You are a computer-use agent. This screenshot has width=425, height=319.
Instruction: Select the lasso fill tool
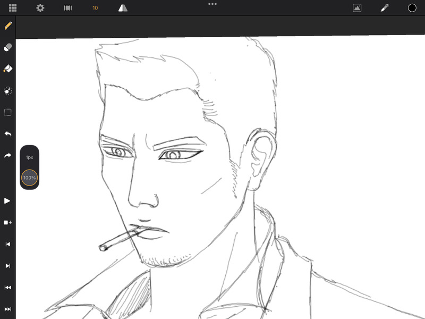point(8,90)
